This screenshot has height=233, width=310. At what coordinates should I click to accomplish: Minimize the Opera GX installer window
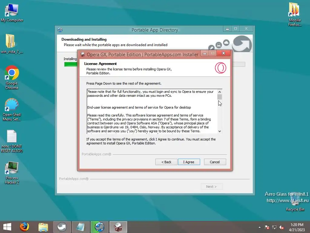pyautogui.click(x=205, y=53)
